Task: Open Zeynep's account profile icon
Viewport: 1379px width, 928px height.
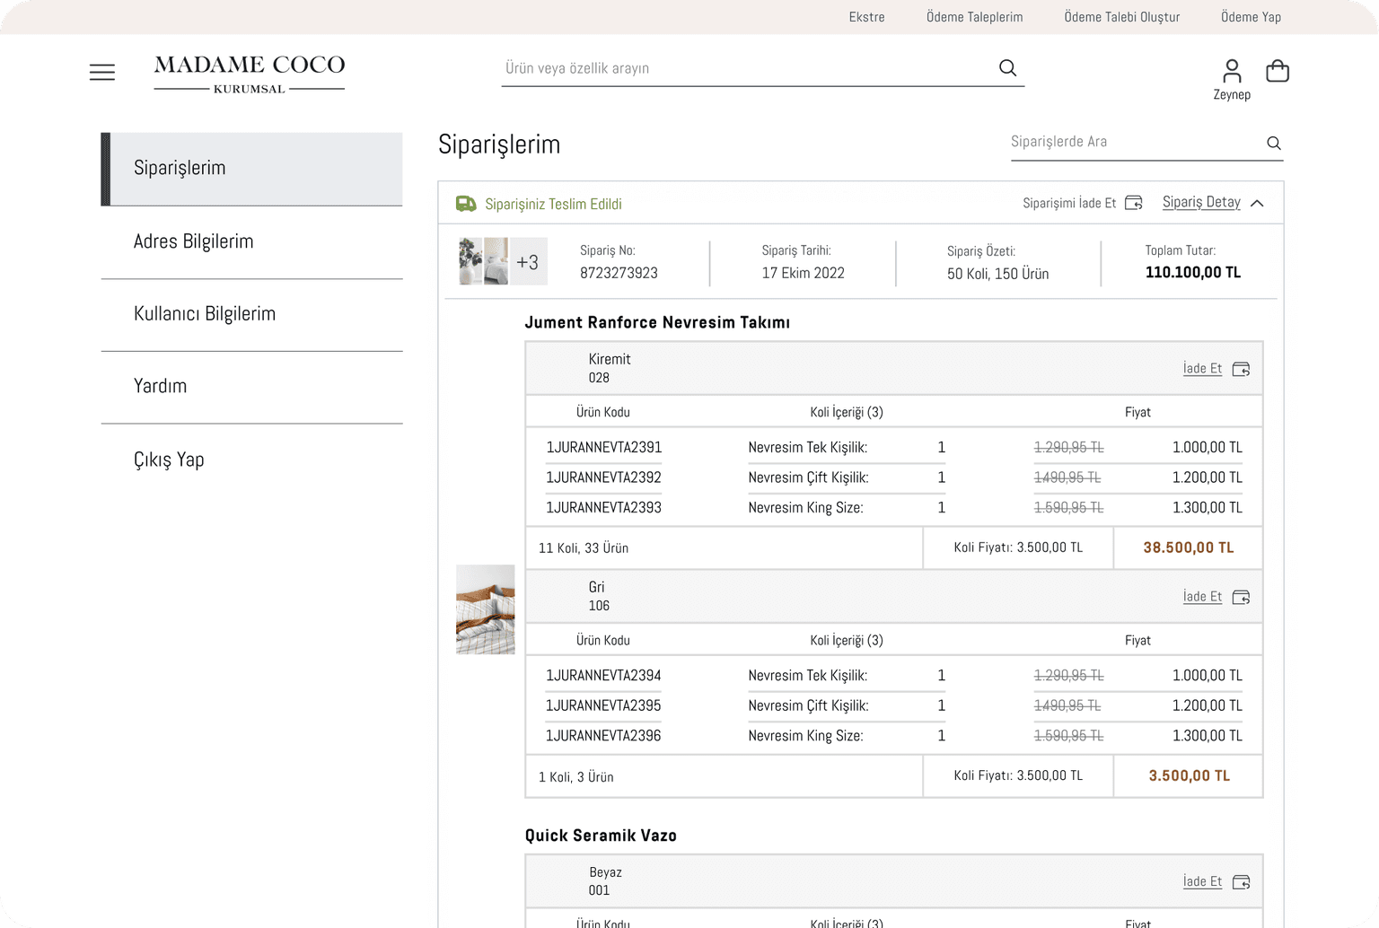Action: (1231, 70)
